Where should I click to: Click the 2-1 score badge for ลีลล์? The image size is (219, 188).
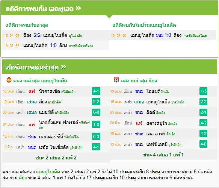pyautogui.click(x=203, y=112)
